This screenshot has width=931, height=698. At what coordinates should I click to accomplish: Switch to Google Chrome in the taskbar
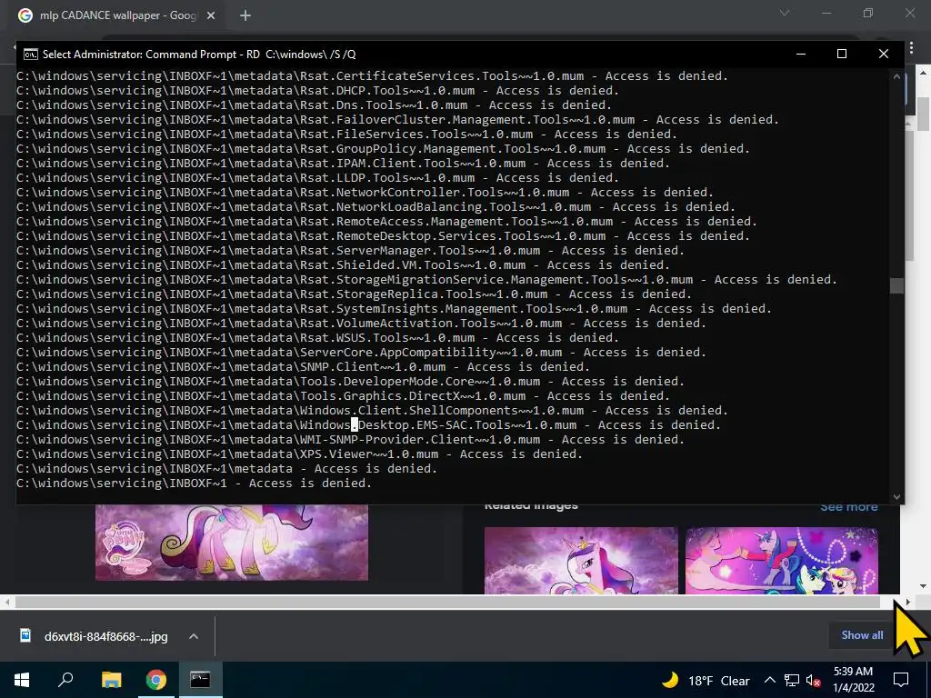(x=156, y=680)
